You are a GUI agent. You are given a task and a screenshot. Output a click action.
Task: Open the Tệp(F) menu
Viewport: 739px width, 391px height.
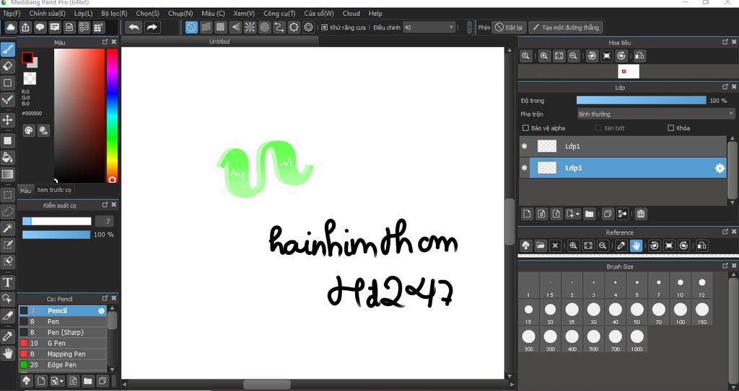click(x=12, y=13)
